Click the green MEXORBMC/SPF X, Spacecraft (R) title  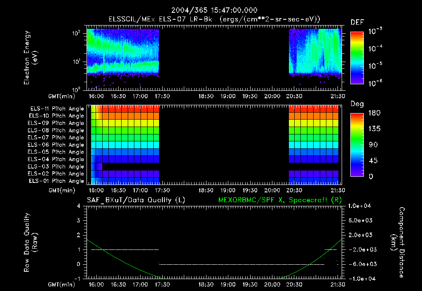280,200
